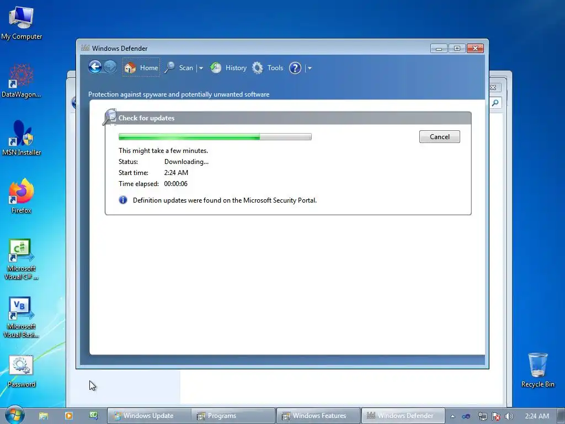Screen dimensions: 565x424
Task: Select the Password desktop icon
Action: pos(22,371)
